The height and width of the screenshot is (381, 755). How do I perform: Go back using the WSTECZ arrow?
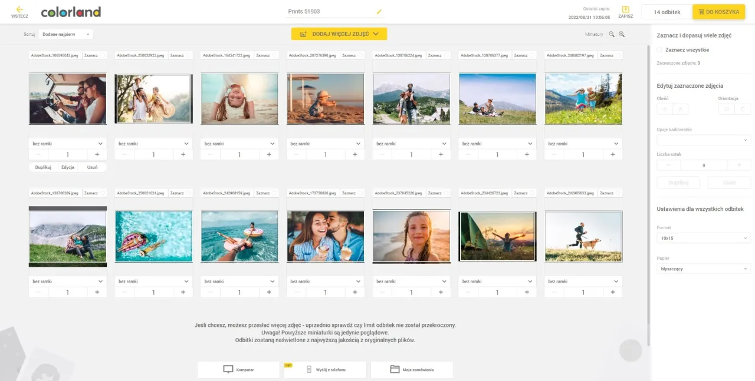19,9
